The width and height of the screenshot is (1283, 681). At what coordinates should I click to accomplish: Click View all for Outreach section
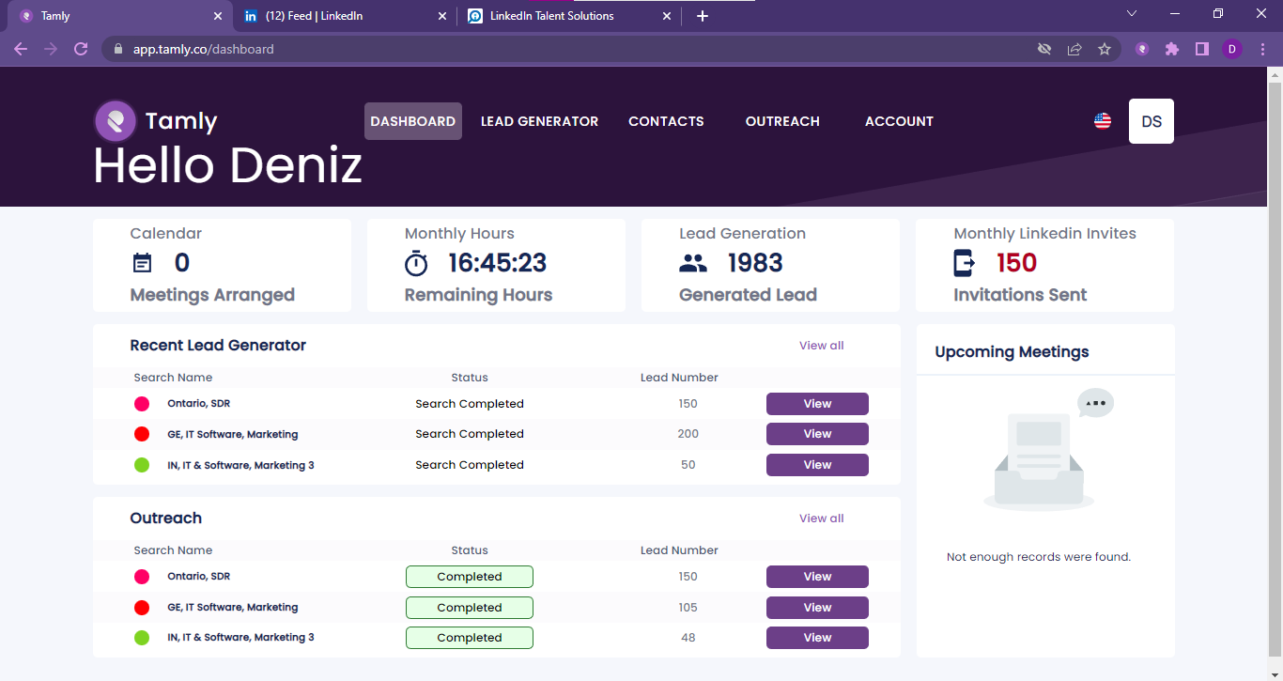pos(822,518)
